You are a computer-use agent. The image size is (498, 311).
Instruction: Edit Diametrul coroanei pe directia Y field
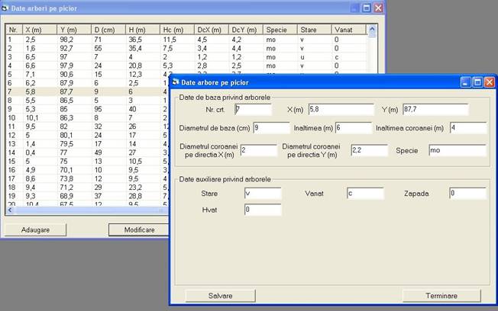370,150
